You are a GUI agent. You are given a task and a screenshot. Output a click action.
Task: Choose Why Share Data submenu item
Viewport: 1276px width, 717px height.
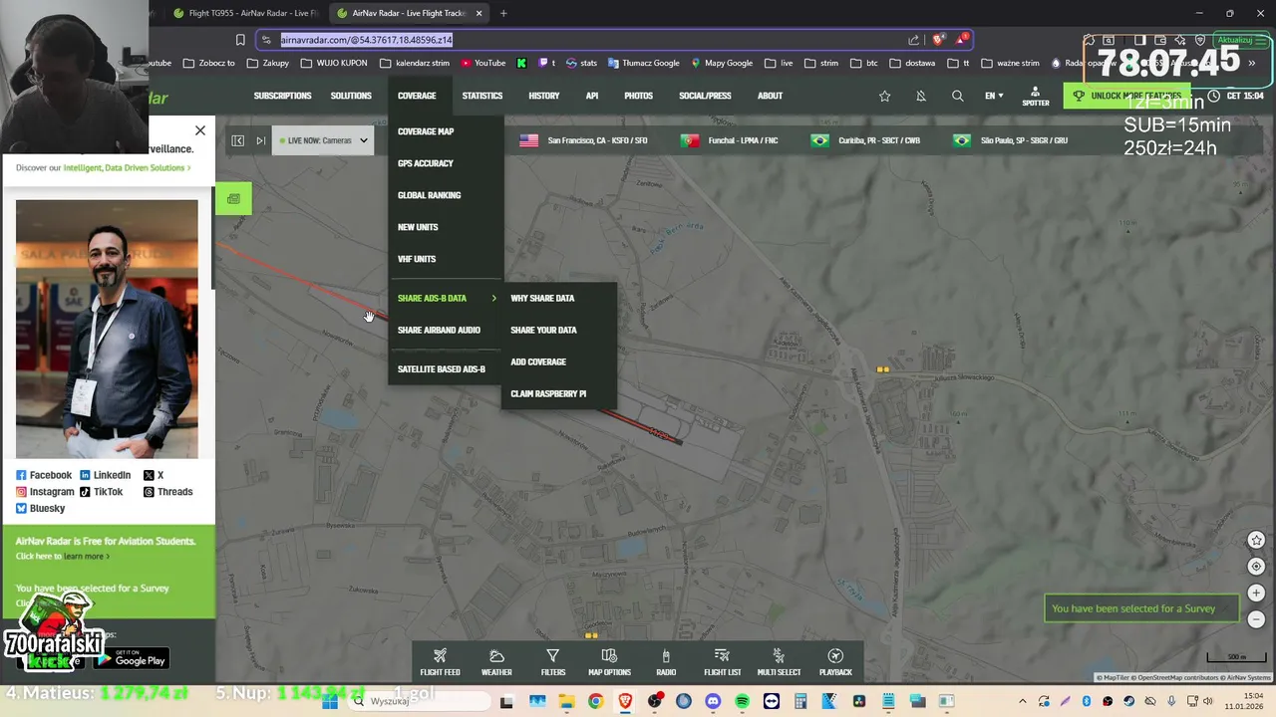(x=542, y=298)
